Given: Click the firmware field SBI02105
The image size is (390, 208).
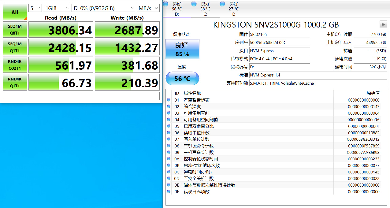Looking at the screenshot, I should pyautogui.click(x=280, y=35).
